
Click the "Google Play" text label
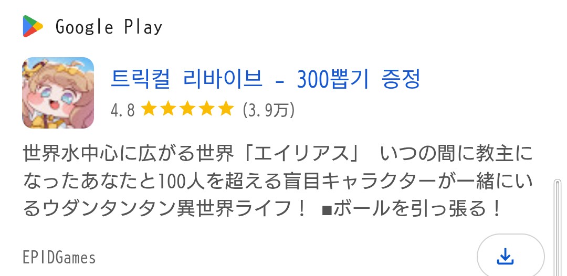(x=109, y=27)
